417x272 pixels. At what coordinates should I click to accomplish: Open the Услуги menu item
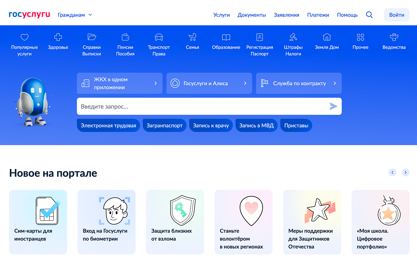coord(221,15)
